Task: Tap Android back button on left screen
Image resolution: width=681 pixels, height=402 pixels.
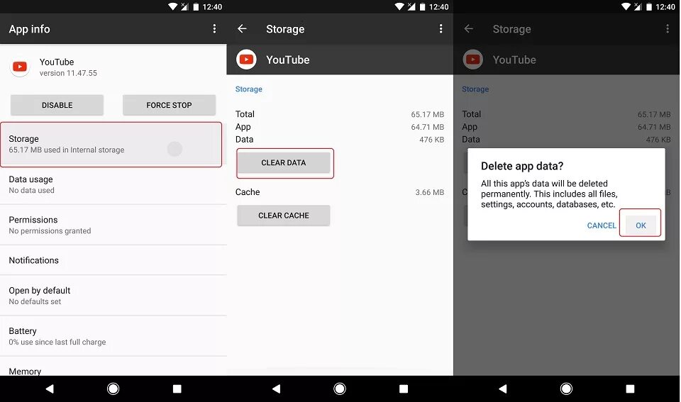Action: click(50, 389)
